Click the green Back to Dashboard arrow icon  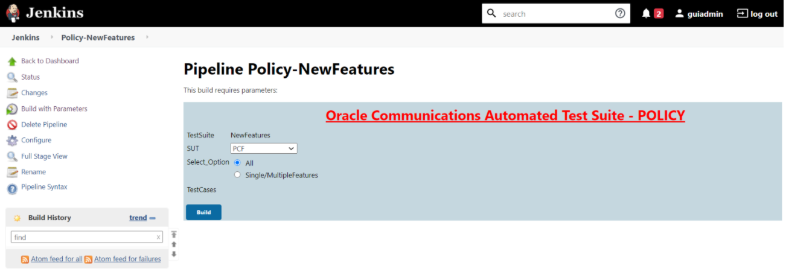click(12, 62)
